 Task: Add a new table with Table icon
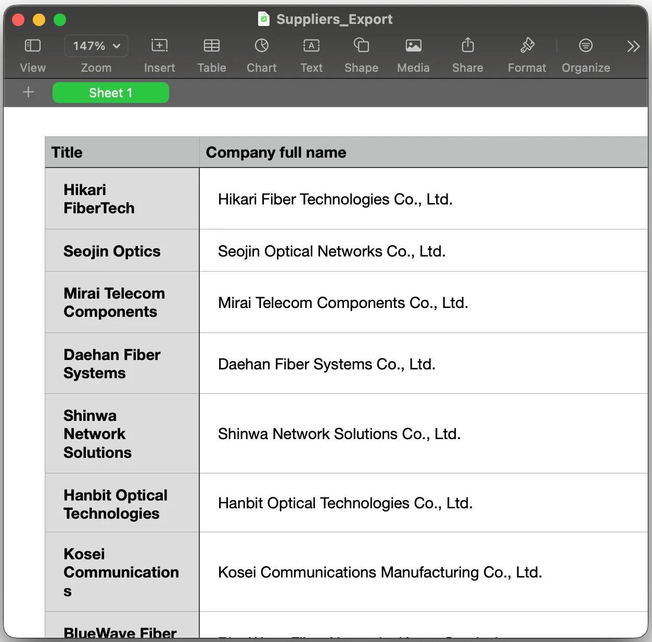point(212,46)
